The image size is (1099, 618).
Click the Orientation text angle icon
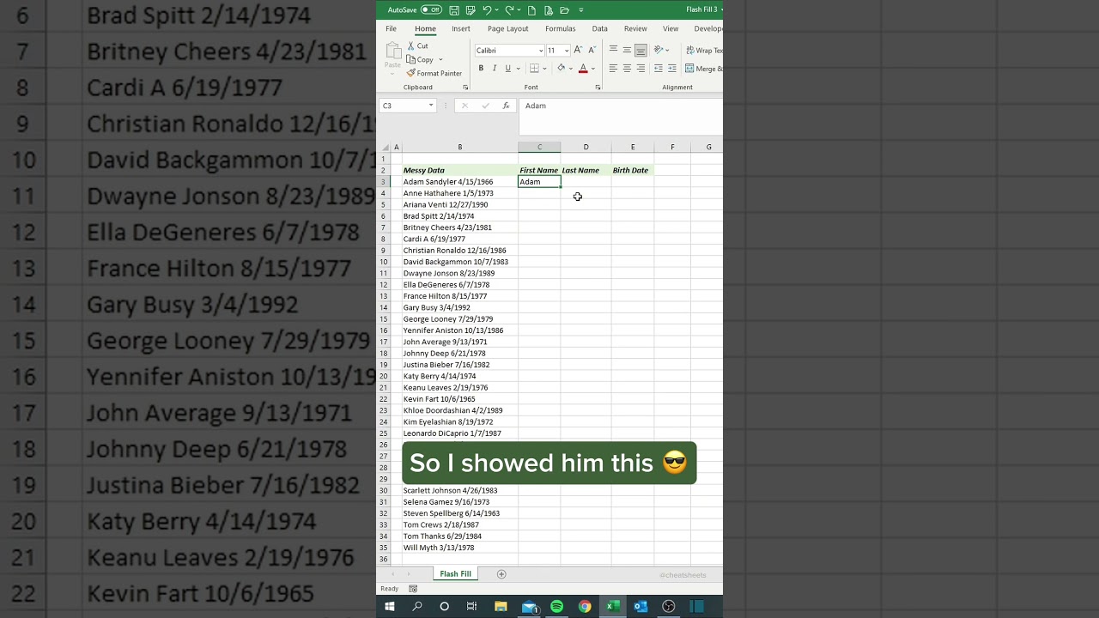click(x=659, y=51)
